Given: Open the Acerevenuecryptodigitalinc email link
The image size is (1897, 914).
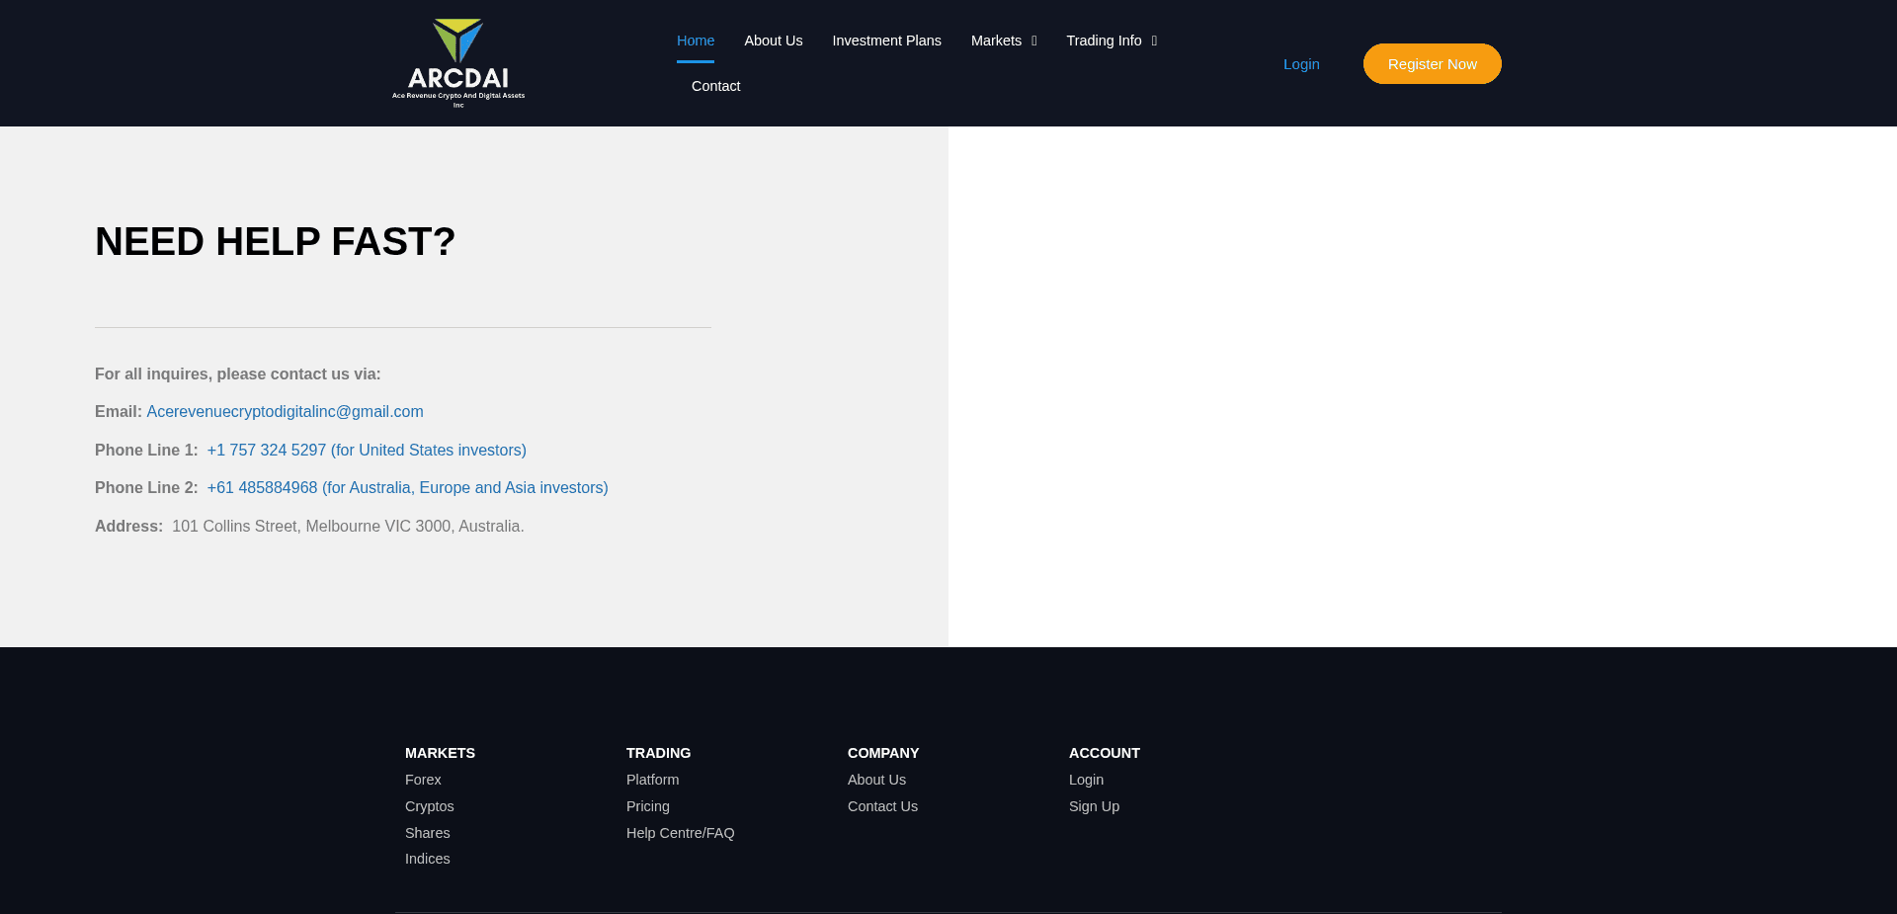Looking at the screenshot, I should coord(286,412).
